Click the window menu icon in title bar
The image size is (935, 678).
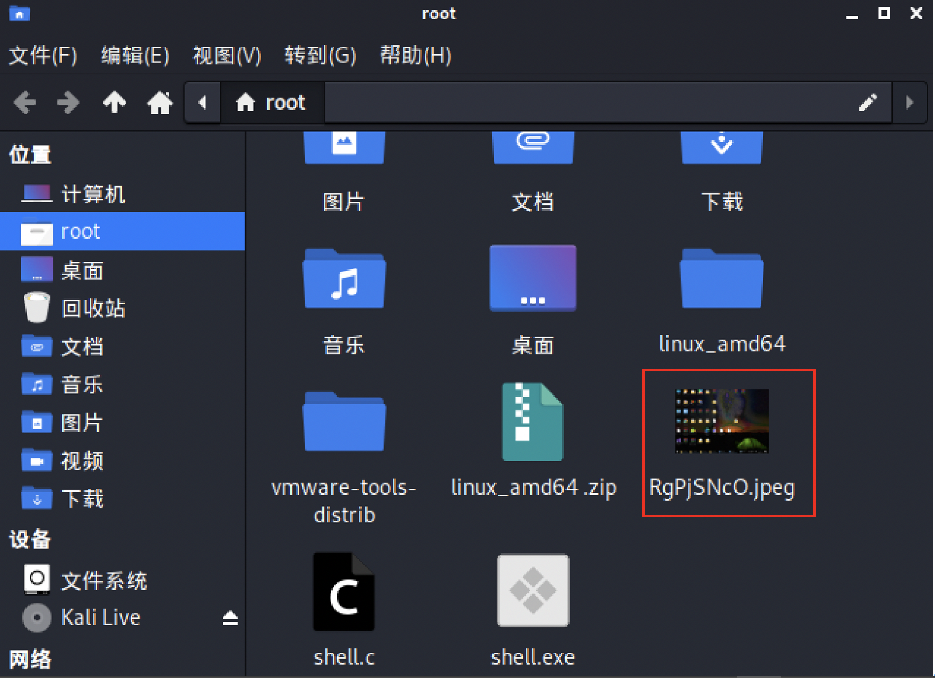(x=19, y=13)
